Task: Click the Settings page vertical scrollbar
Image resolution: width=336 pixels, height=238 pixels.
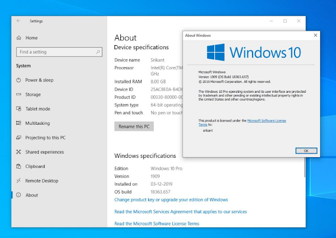Action: tap(304, 167)
